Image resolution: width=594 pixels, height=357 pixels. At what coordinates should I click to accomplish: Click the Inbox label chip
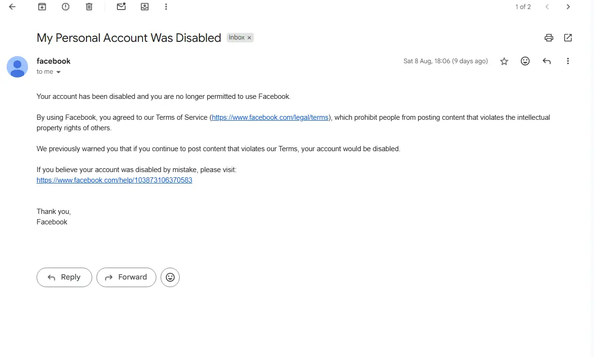[x=236, y=38]
